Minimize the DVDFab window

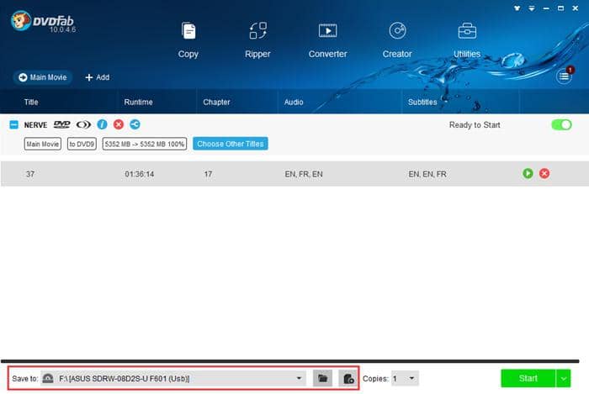pos(546,8)
